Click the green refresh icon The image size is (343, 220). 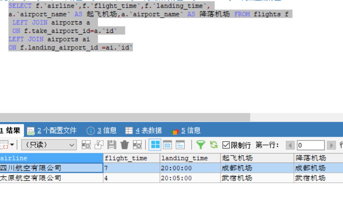(214, 144)
